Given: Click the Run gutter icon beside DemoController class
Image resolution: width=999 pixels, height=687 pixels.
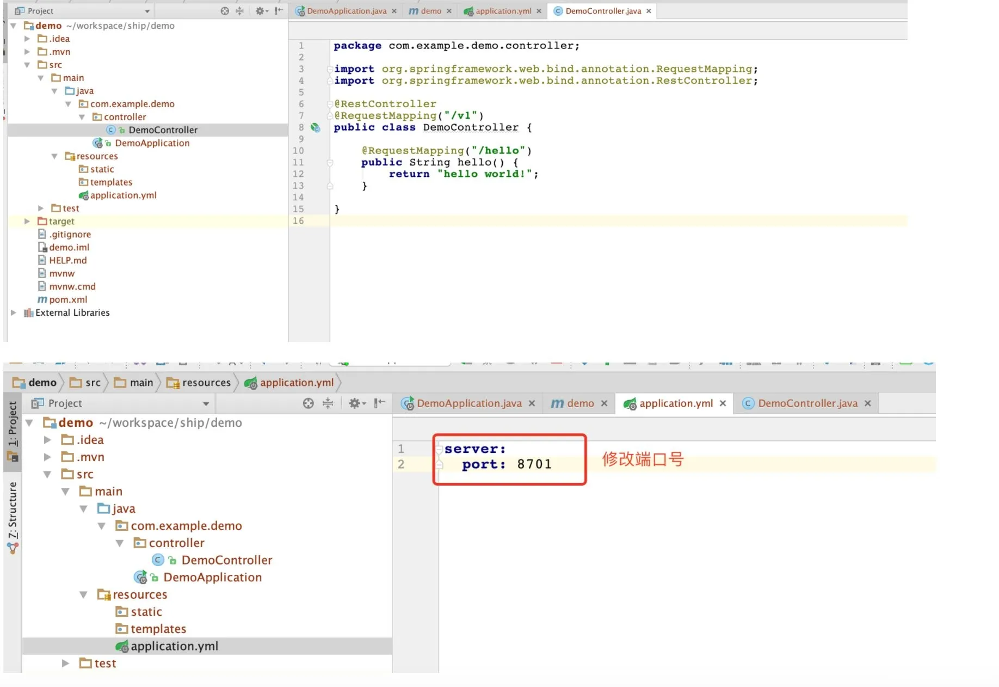Looking at the screenshot, I should click(x=316, y=127).
